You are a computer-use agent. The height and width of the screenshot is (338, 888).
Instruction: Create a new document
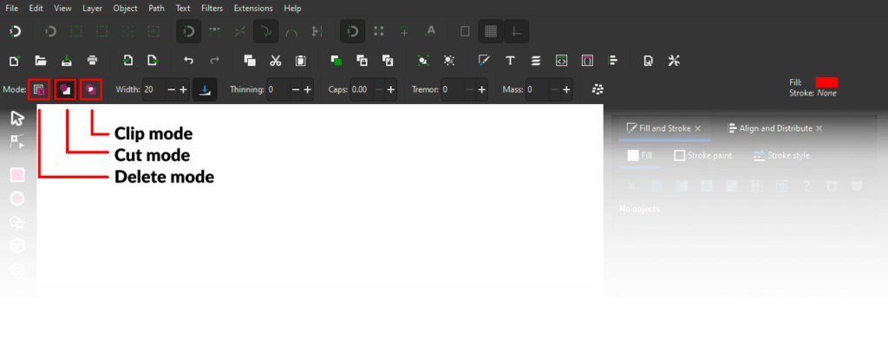coord(16,61)
